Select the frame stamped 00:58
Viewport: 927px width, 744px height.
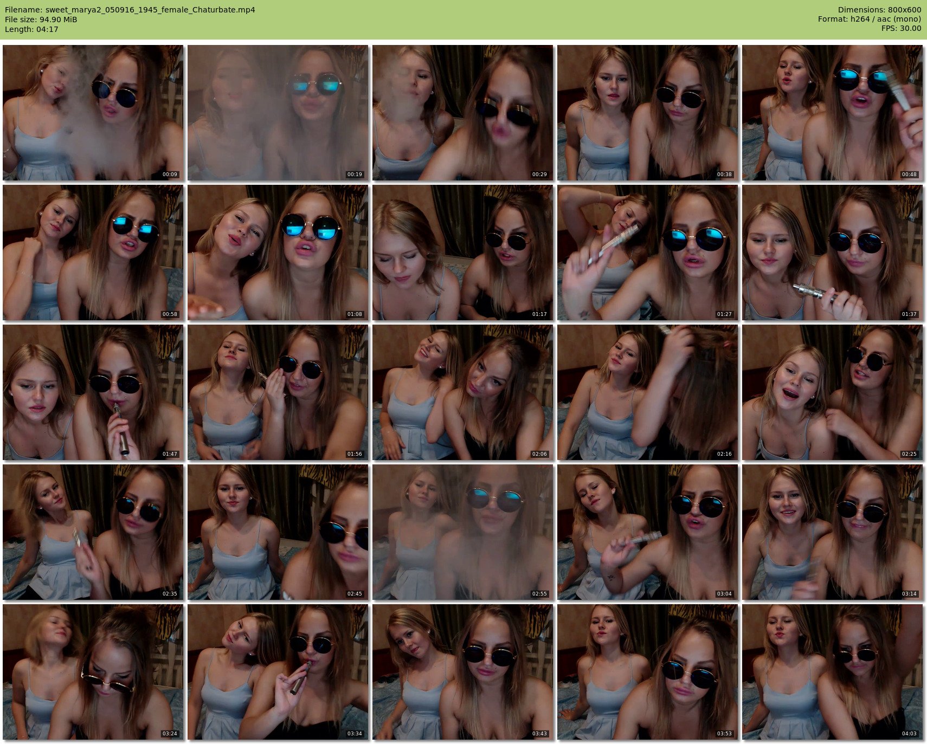tap(93, 253)
